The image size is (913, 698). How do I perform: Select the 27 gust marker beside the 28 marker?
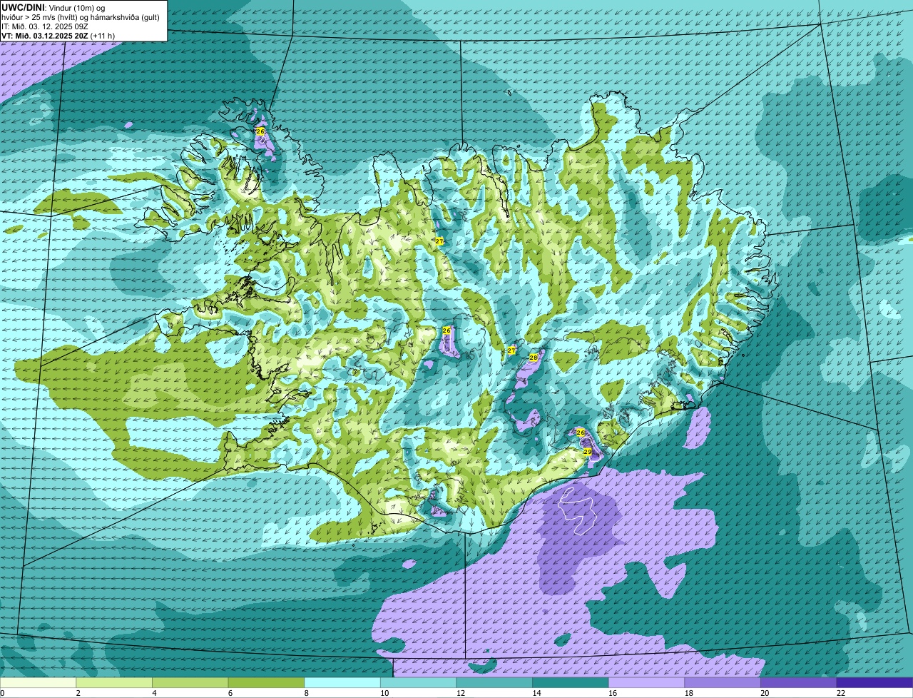[x=511, y=350]
